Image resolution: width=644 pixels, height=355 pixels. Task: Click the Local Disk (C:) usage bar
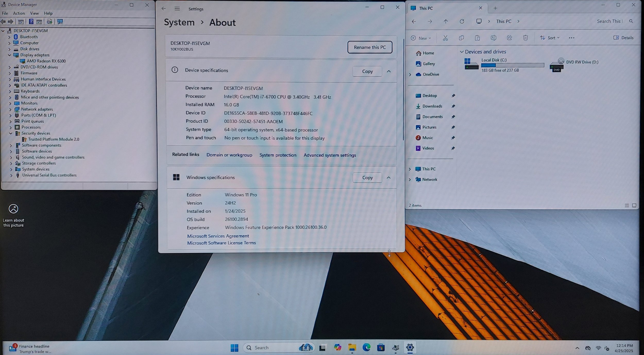[x=513, y=65]
